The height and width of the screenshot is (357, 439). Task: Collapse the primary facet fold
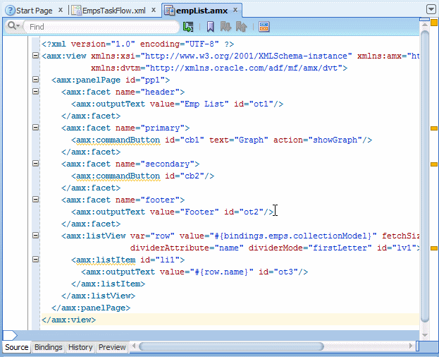click(x=35, y=128)
